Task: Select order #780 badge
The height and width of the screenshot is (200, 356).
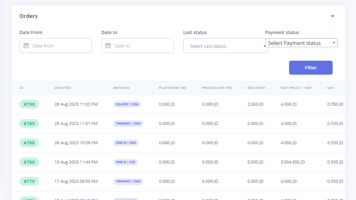Action: [29, 162]
